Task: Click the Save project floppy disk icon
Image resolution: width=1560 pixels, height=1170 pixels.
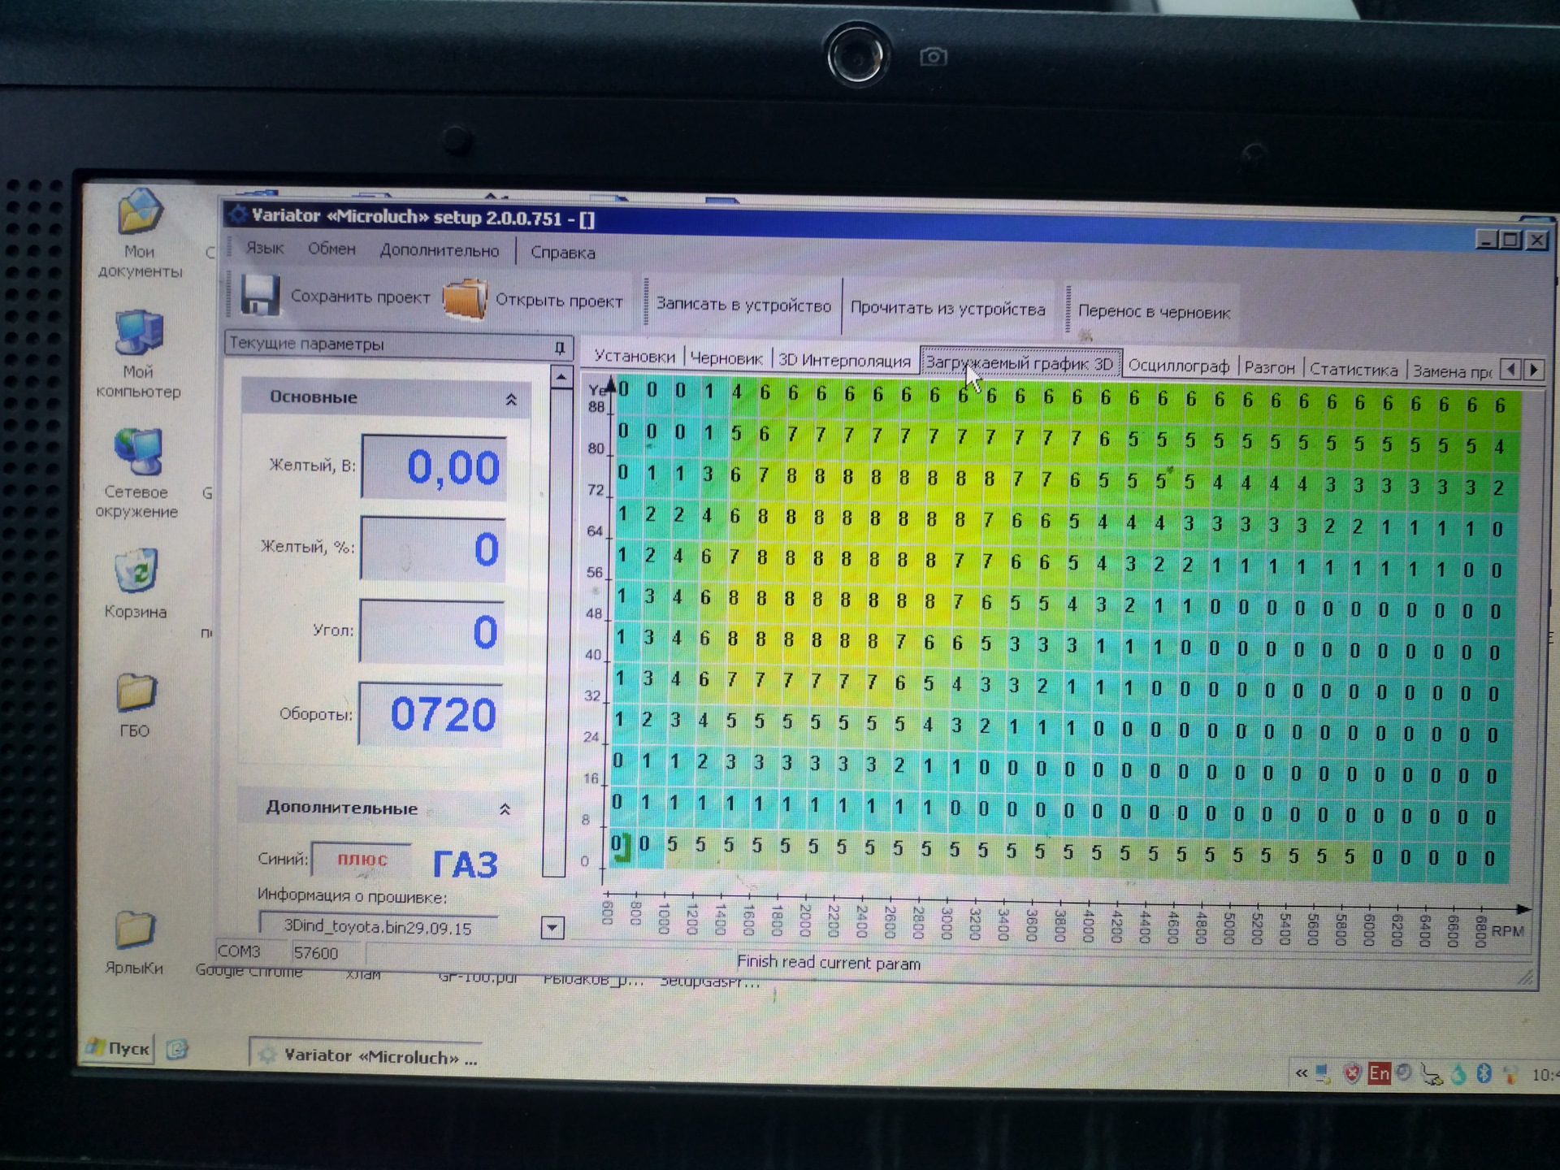Action: [260, 296]
